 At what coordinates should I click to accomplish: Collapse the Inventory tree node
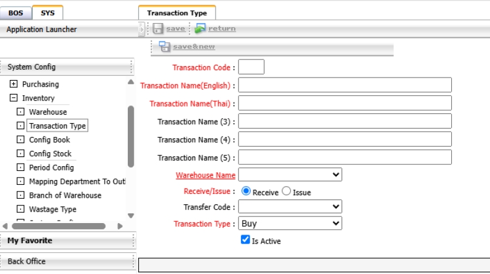coord(13,98)
